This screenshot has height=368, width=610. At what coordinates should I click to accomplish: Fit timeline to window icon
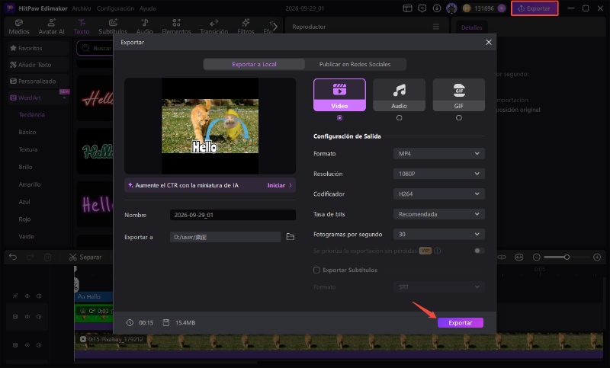click(519, 257)
